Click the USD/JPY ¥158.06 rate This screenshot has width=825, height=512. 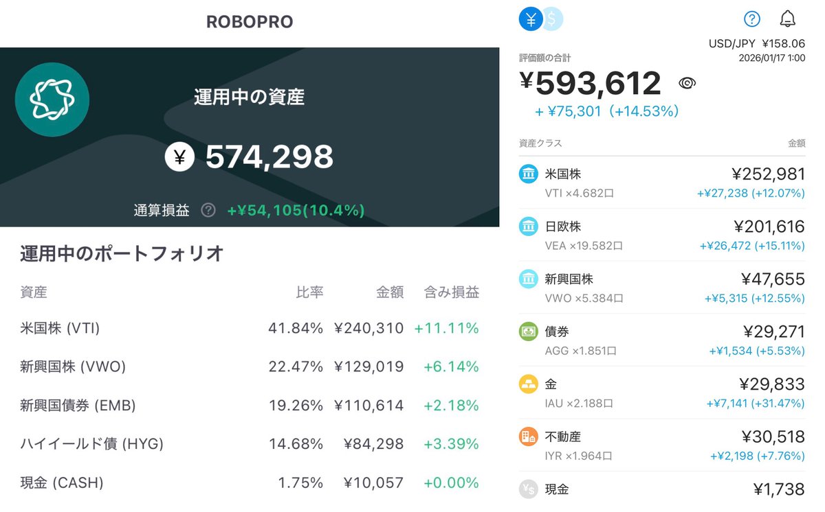pyautogui.click(x=757, y=44)
